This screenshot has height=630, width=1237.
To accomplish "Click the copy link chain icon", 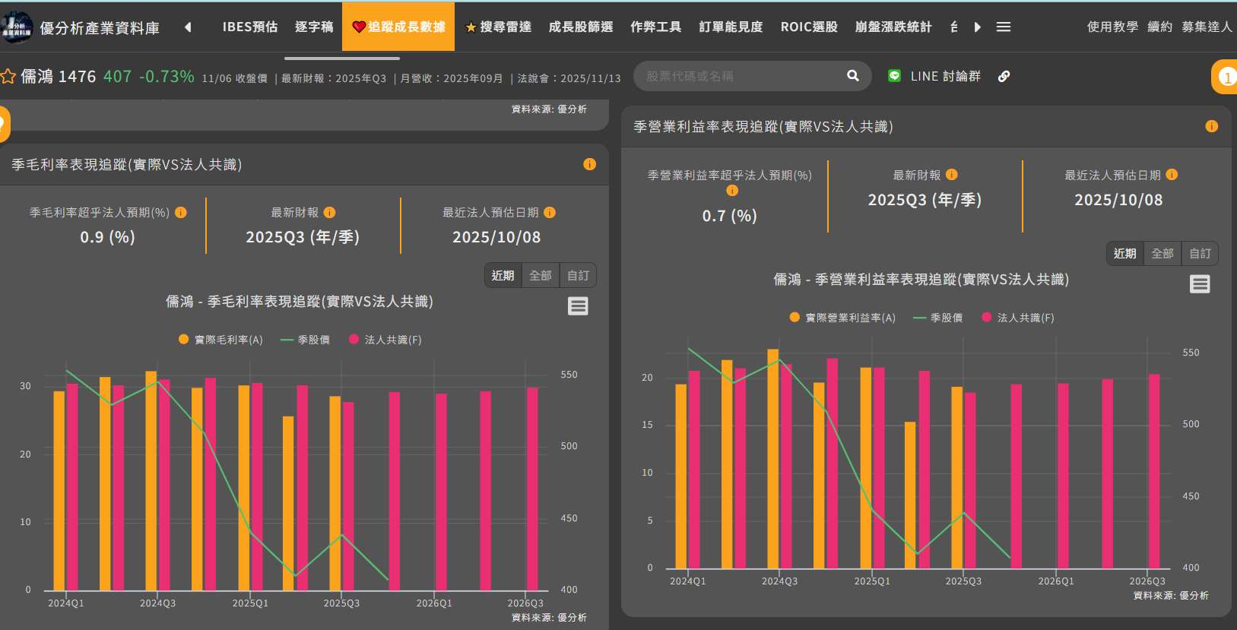I will 1004,76.
